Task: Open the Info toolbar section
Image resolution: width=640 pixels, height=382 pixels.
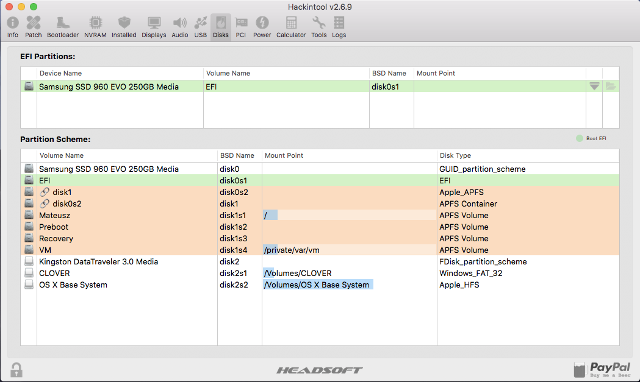Action: 13,27
